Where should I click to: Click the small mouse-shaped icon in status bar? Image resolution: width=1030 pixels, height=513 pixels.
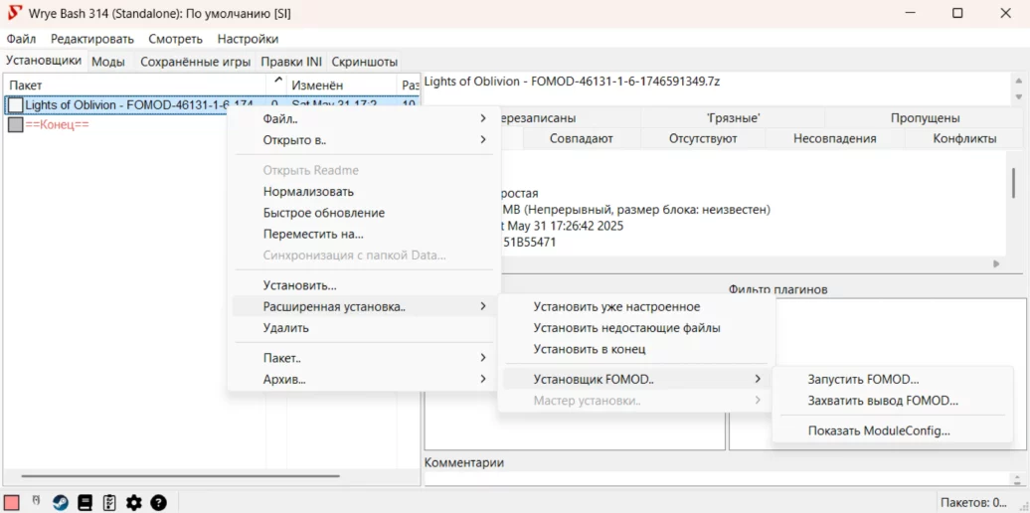coord(37,501)
